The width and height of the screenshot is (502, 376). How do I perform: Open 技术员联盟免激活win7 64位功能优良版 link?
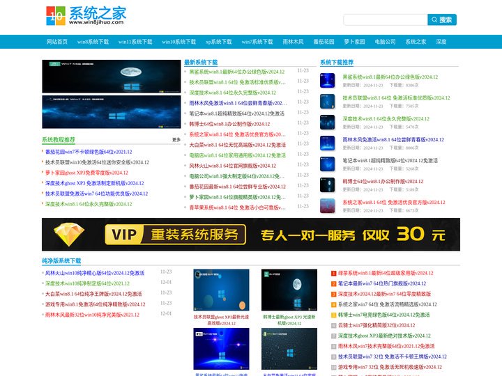pos(96,194)
